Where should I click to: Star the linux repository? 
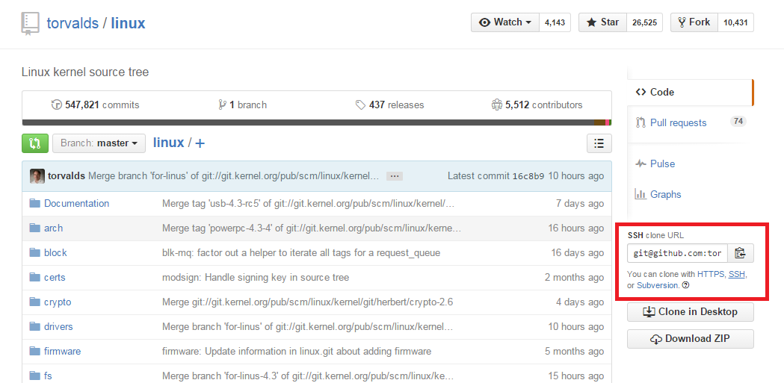pyautogui.click(x=602, y=22)
